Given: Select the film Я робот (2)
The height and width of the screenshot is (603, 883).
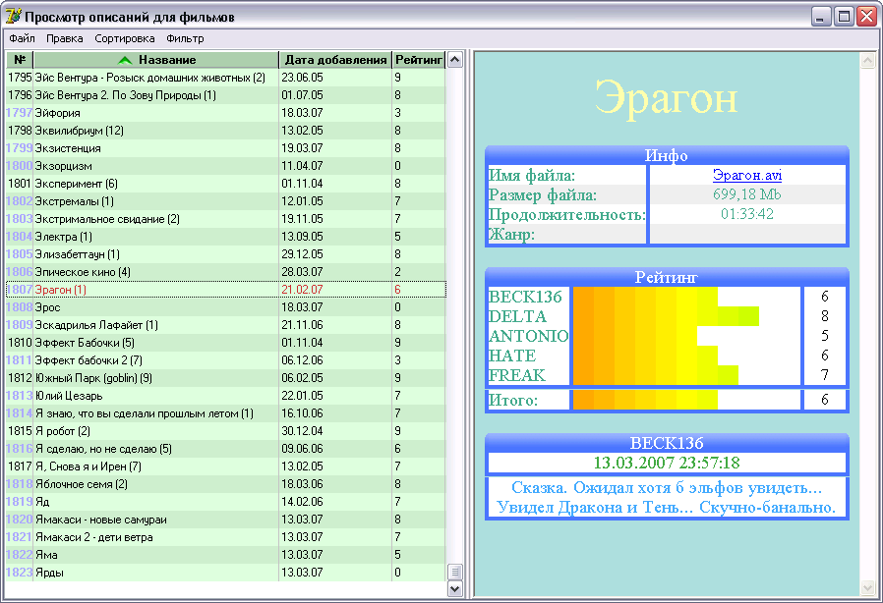Looking at the screenshot, I should 226,431.
